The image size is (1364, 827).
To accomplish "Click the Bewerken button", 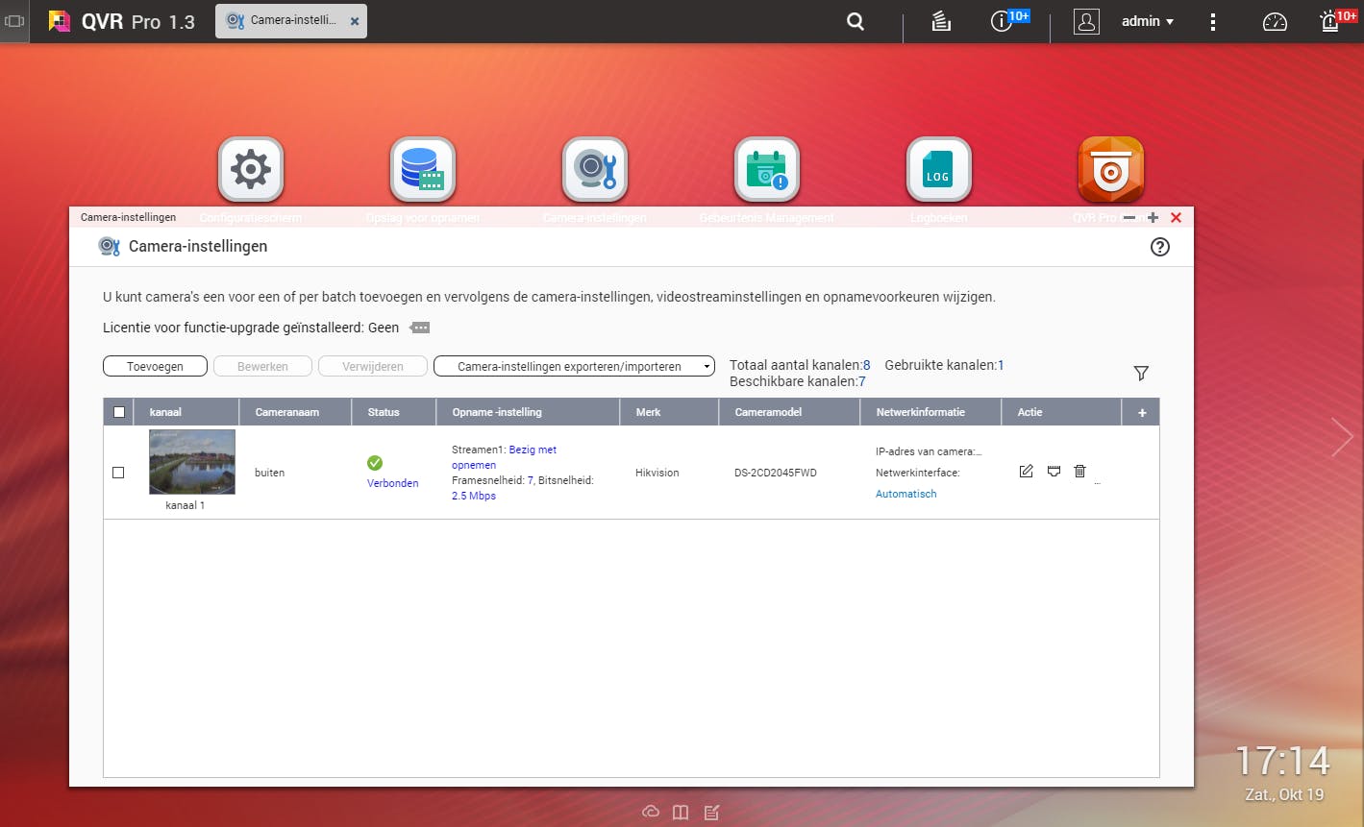I will click(x=262, y=366).
